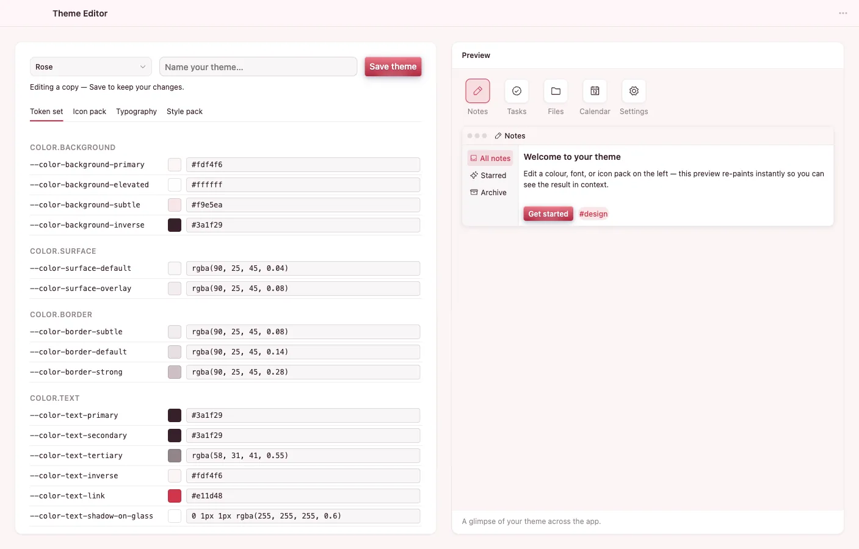Edit the color-text-inverse value field
This screenshot has height=549, width=859.
tap(303, 476)
